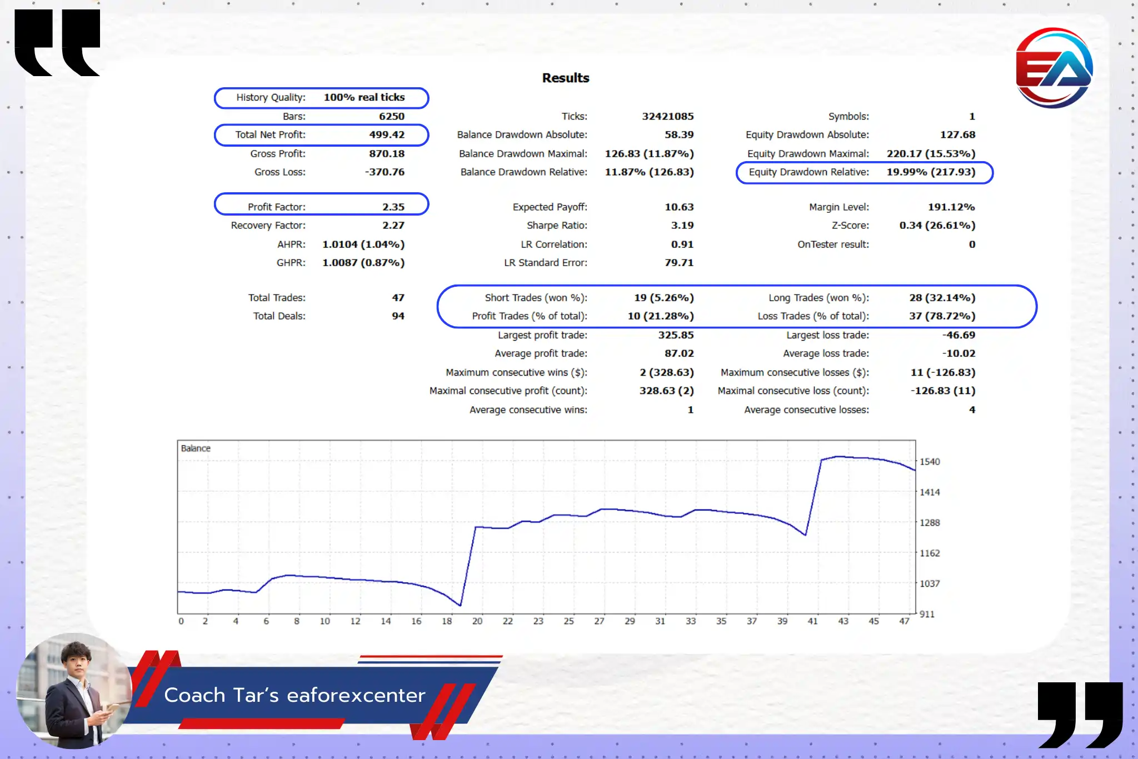Click the Ticks value 32421085

tap(668, 116)
